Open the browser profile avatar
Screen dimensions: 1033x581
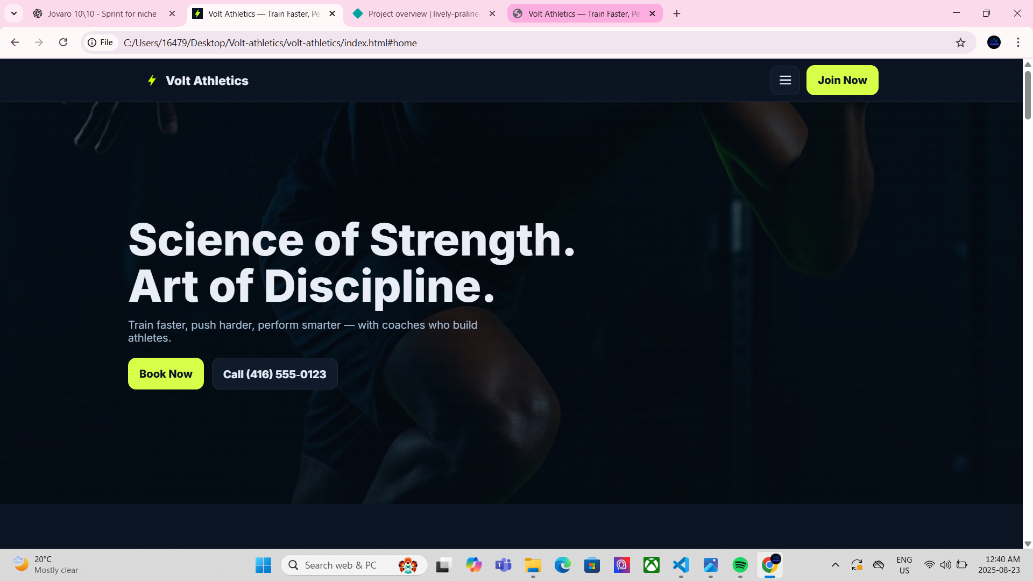point(994,42)
